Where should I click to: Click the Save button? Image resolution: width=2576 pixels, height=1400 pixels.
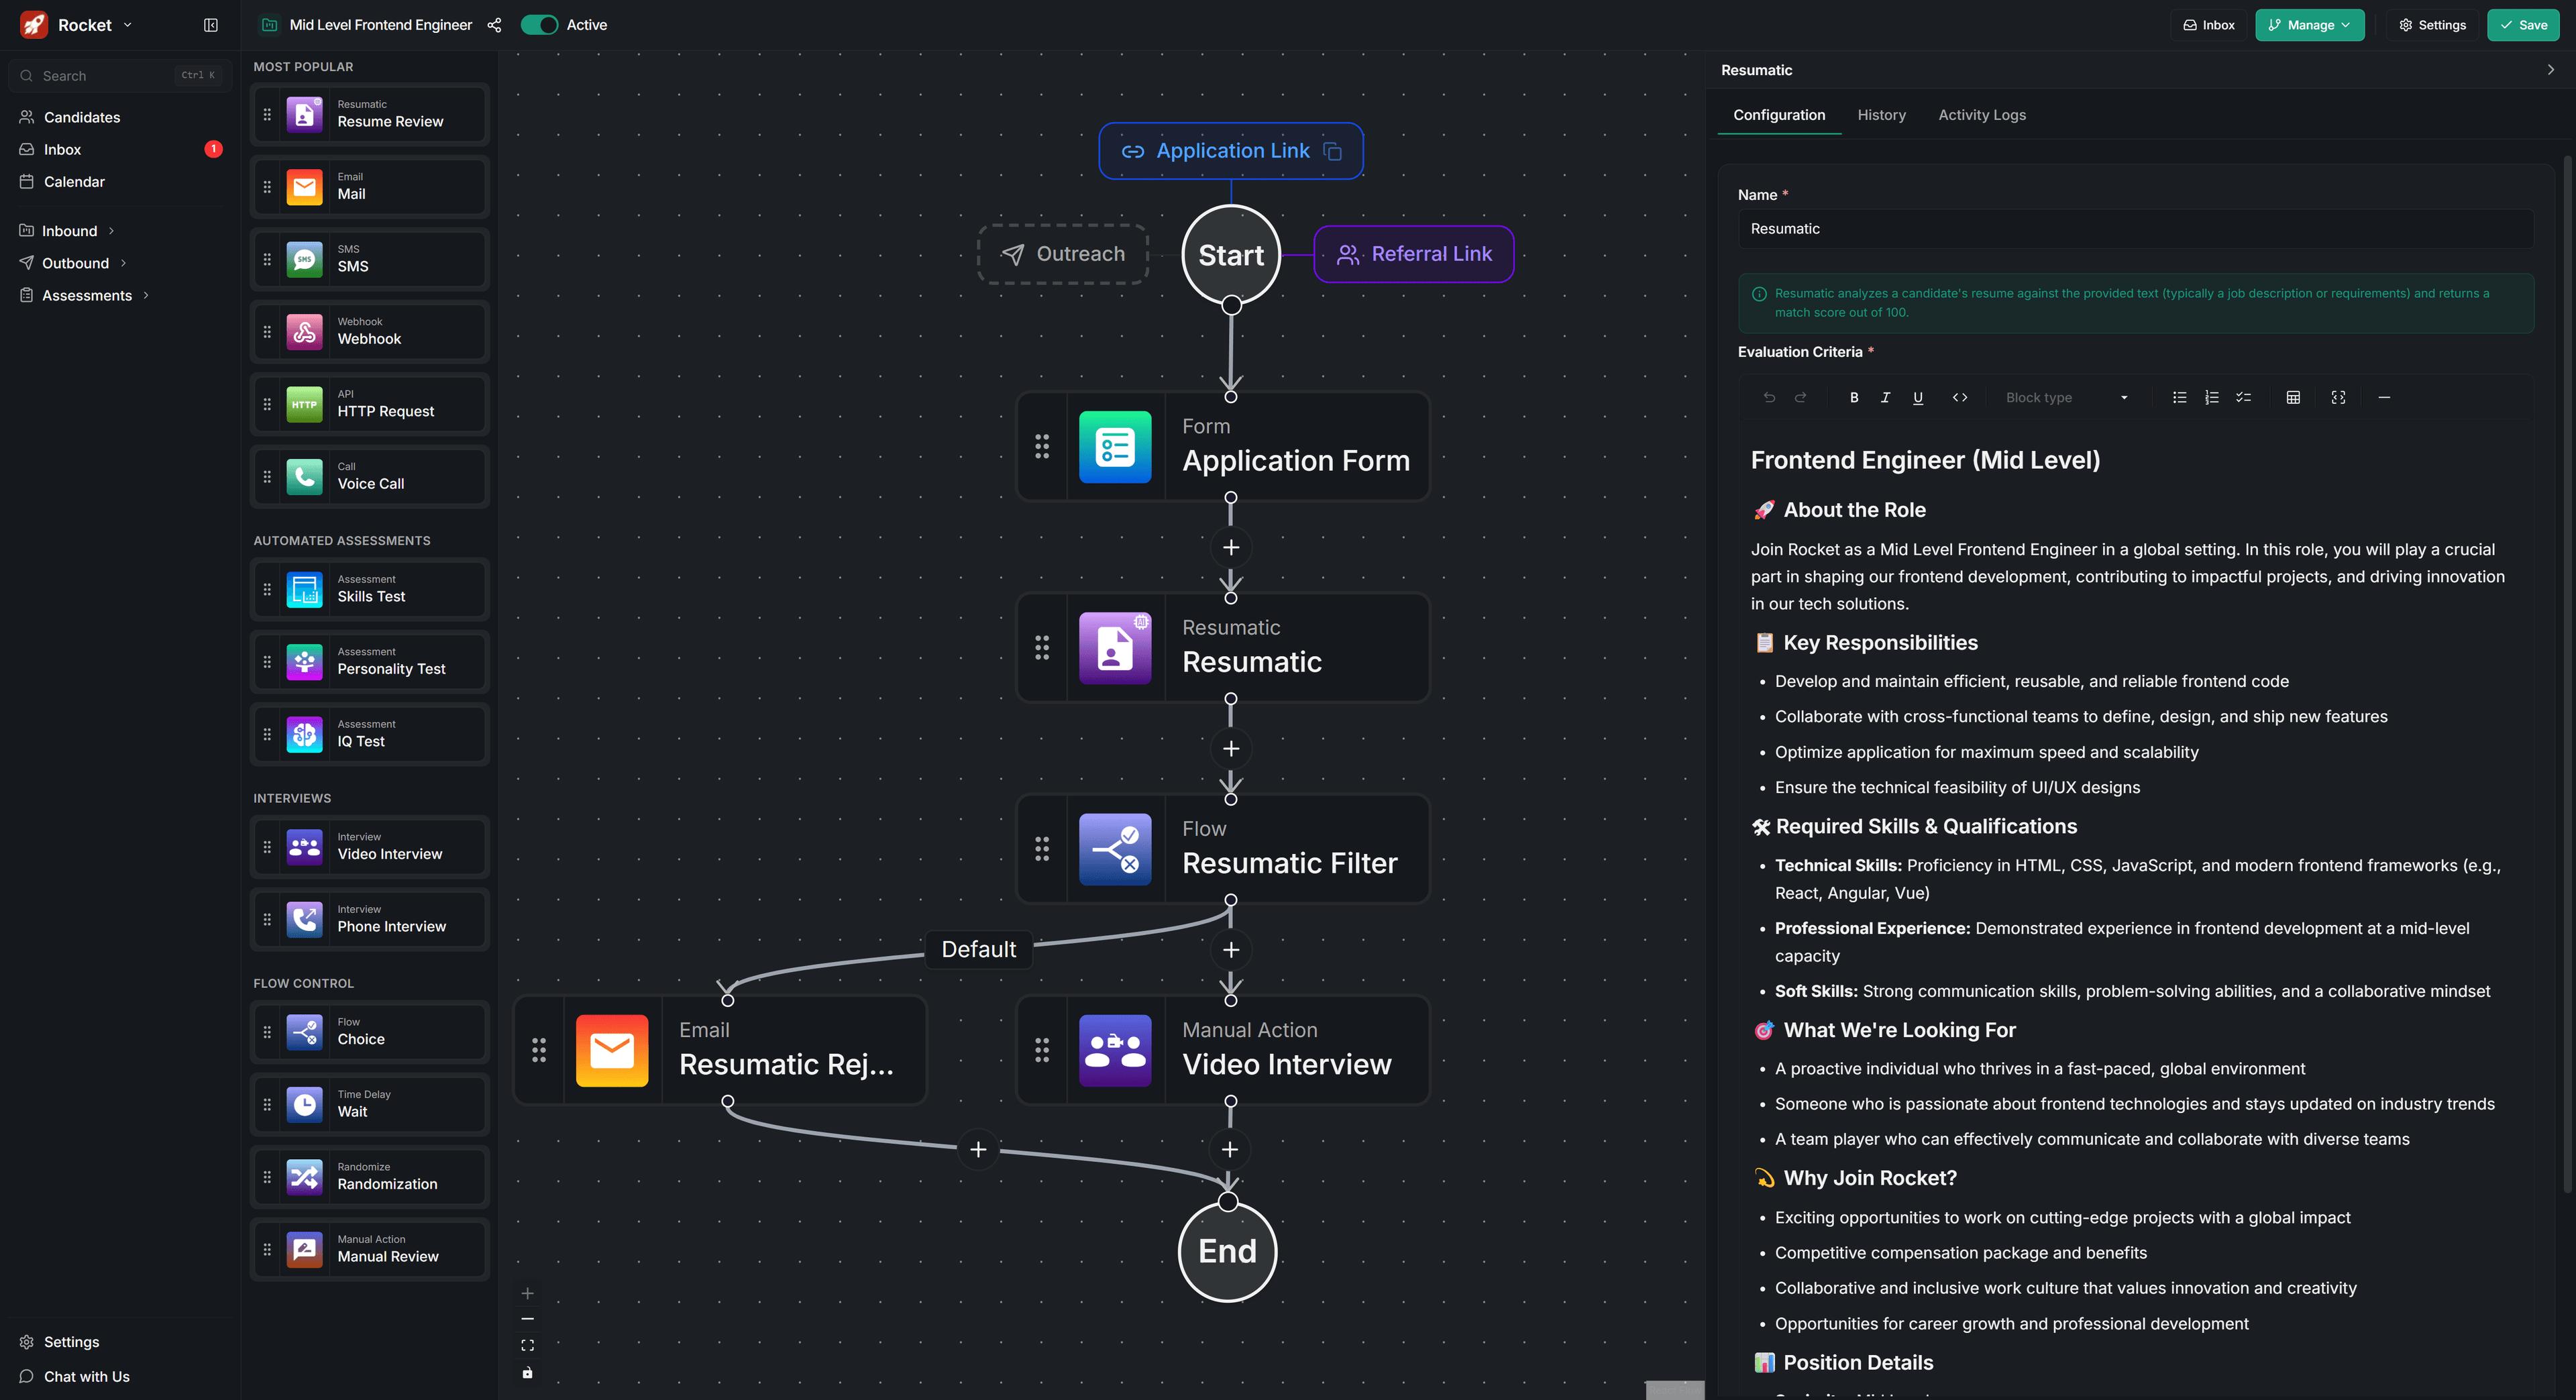pyautogui.click(x=2523, y=25)
